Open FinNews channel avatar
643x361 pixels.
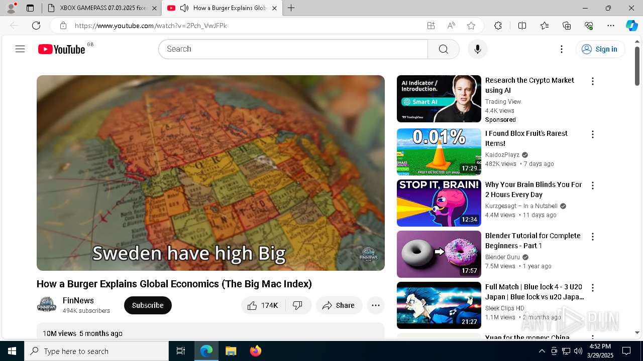coord(47,305)
